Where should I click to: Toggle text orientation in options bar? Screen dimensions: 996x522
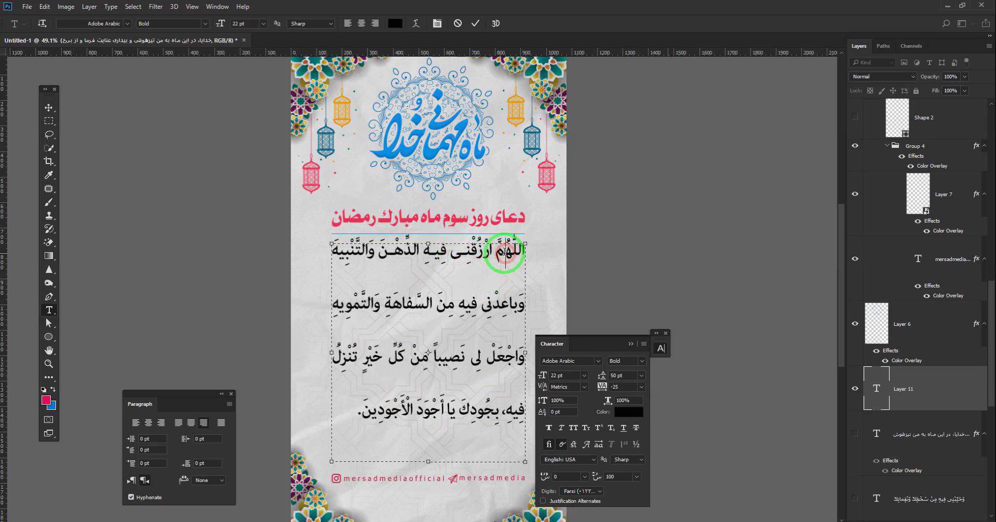(42, 23)
